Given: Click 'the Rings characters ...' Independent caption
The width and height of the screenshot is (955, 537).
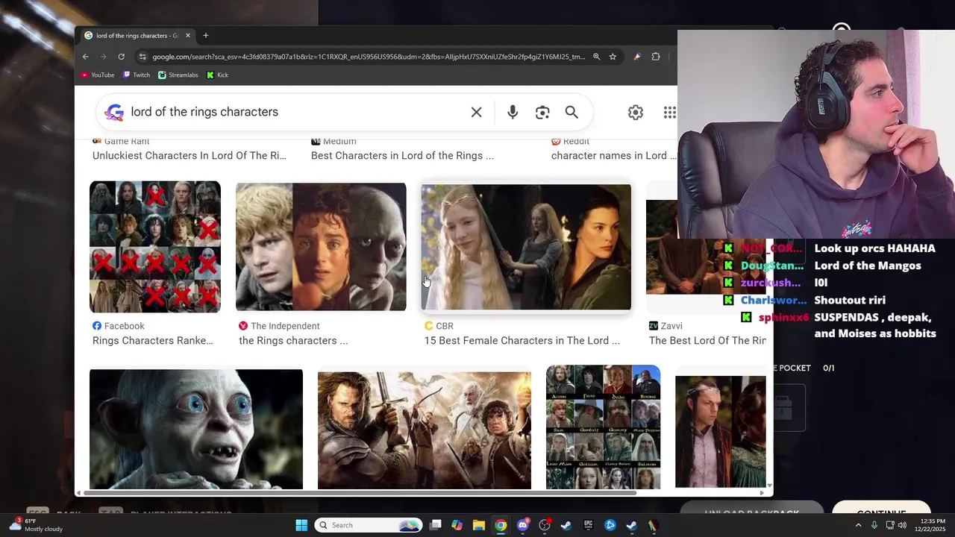Looking at the screenshot, I should [293, 341].
